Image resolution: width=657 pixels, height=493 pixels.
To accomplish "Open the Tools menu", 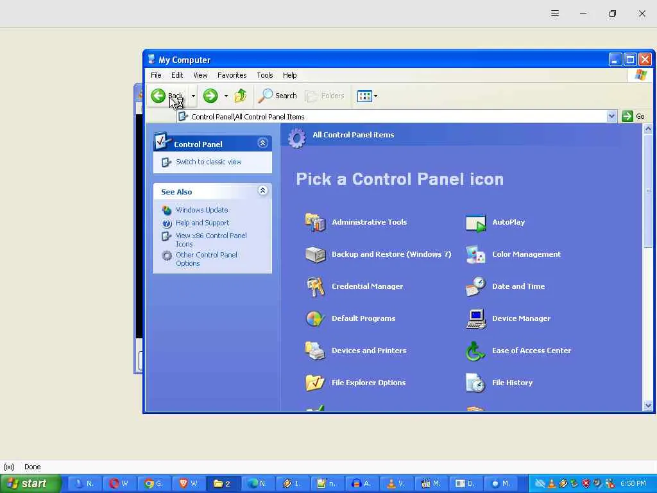I will [265, 75].
